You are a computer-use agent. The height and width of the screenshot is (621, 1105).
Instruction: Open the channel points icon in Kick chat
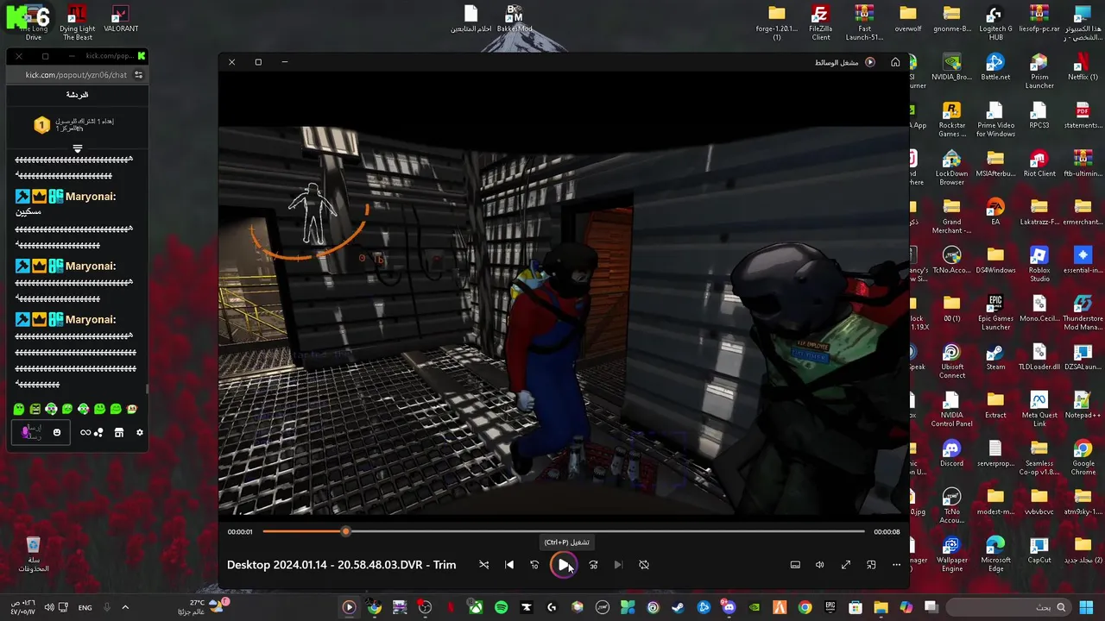(x=98, y=432)
